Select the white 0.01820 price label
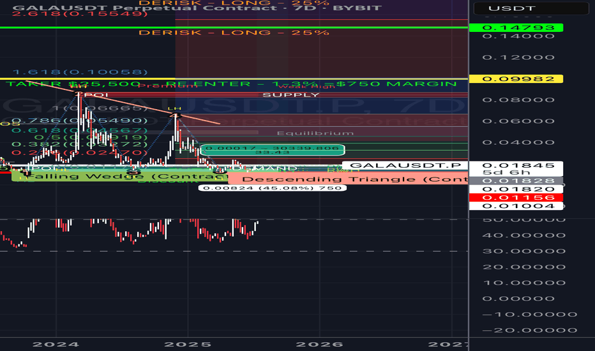595x351 pixels. pyautogui.click(x=516, y=189)
